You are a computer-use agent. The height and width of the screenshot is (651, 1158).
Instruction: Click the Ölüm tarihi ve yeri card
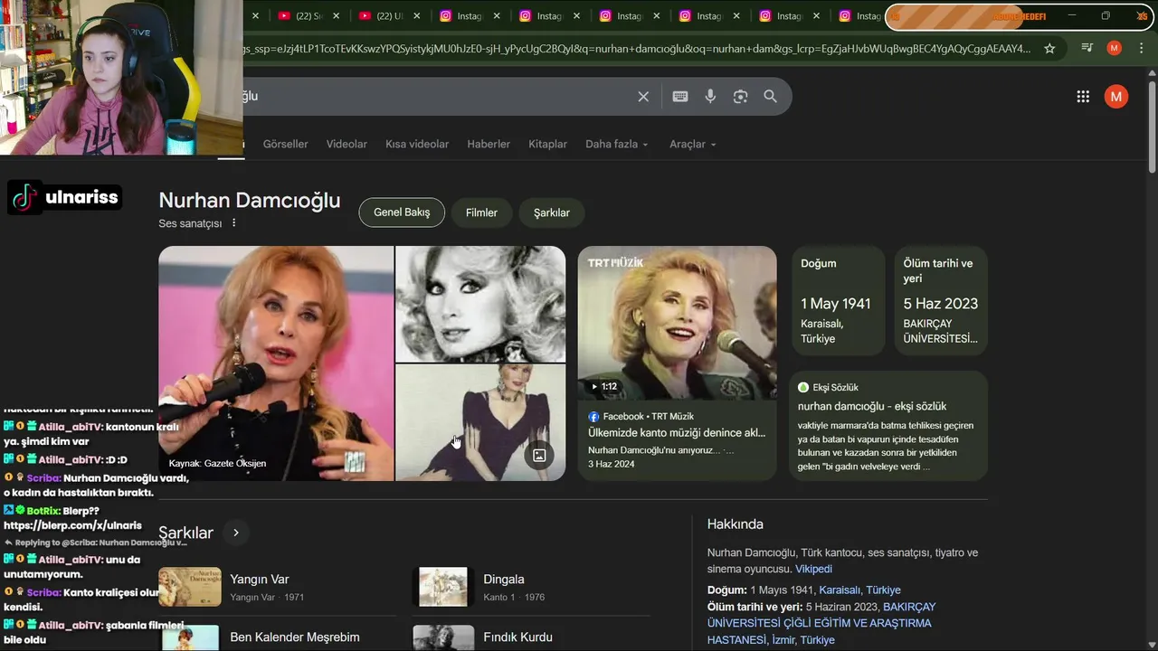point(941,301)
